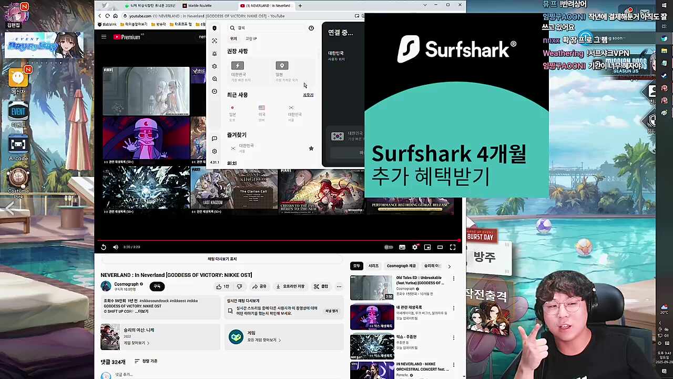The height and width of the screenshot is (379, 673).
Task: Toggle YouTube autoplay switch
Action: click(390, 247)
